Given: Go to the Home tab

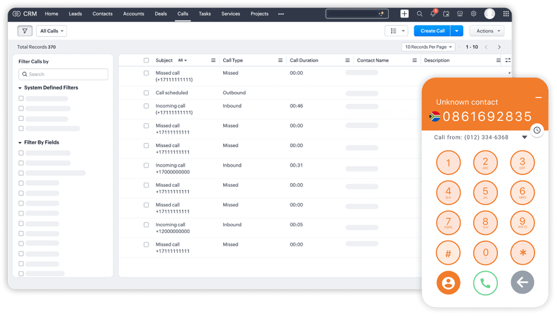Looking at the screenshot, I should pos(51,14).
